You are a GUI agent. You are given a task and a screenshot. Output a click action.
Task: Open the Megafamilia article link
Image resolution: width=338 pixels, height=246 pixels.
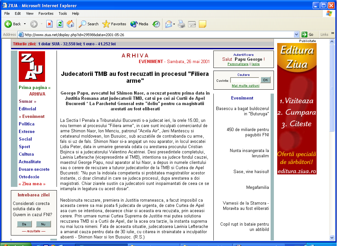coord(257,187)
